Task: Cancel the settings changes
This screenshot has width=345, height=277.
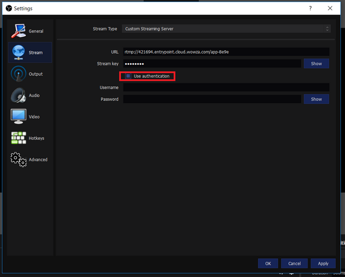Action: tap(294, 264)
